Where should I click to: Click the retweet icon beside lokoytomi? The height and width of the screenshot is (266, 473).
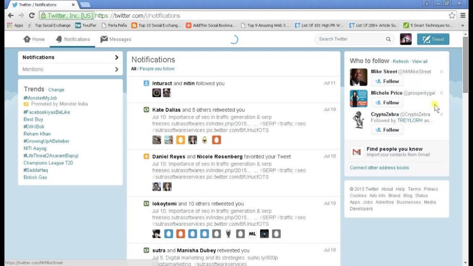tap(146, 204)
